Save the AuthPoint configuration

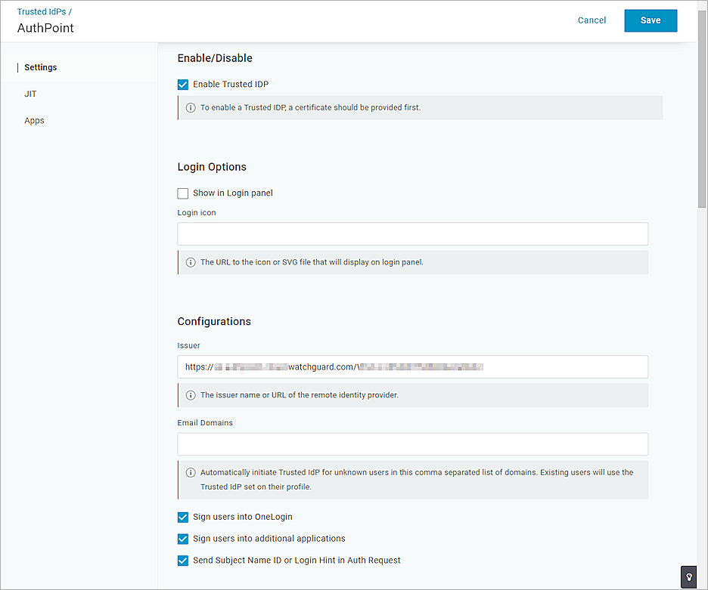(x=651, y=20)
